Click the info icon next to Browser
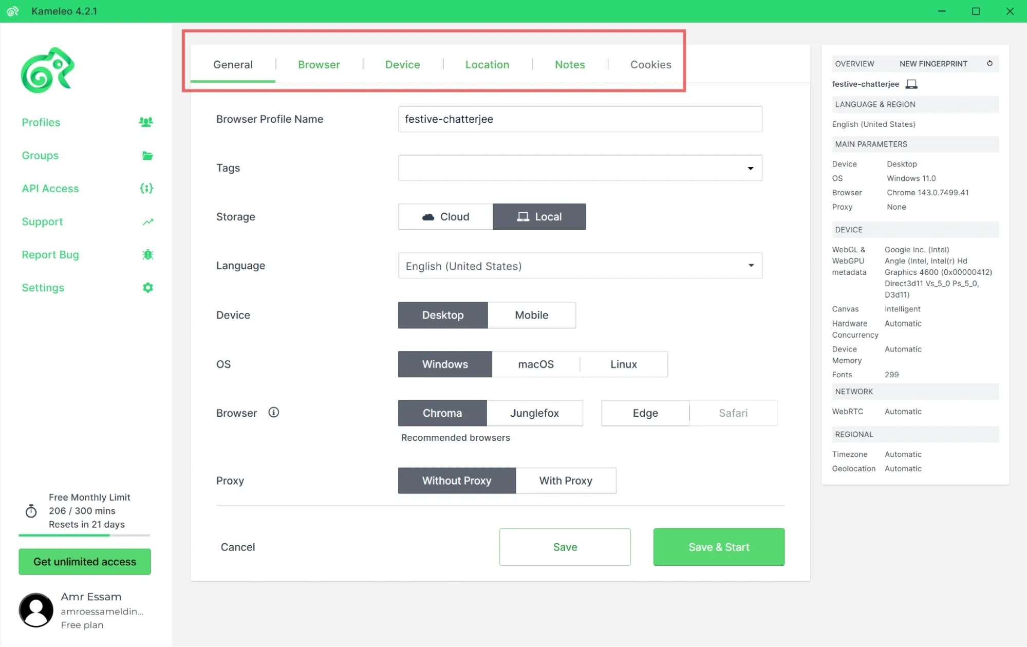This screenshot has width=1027, height=647. click(274, 412)
